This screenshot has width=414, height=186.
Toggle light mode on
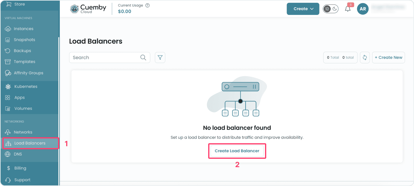(x=327, y=9)
